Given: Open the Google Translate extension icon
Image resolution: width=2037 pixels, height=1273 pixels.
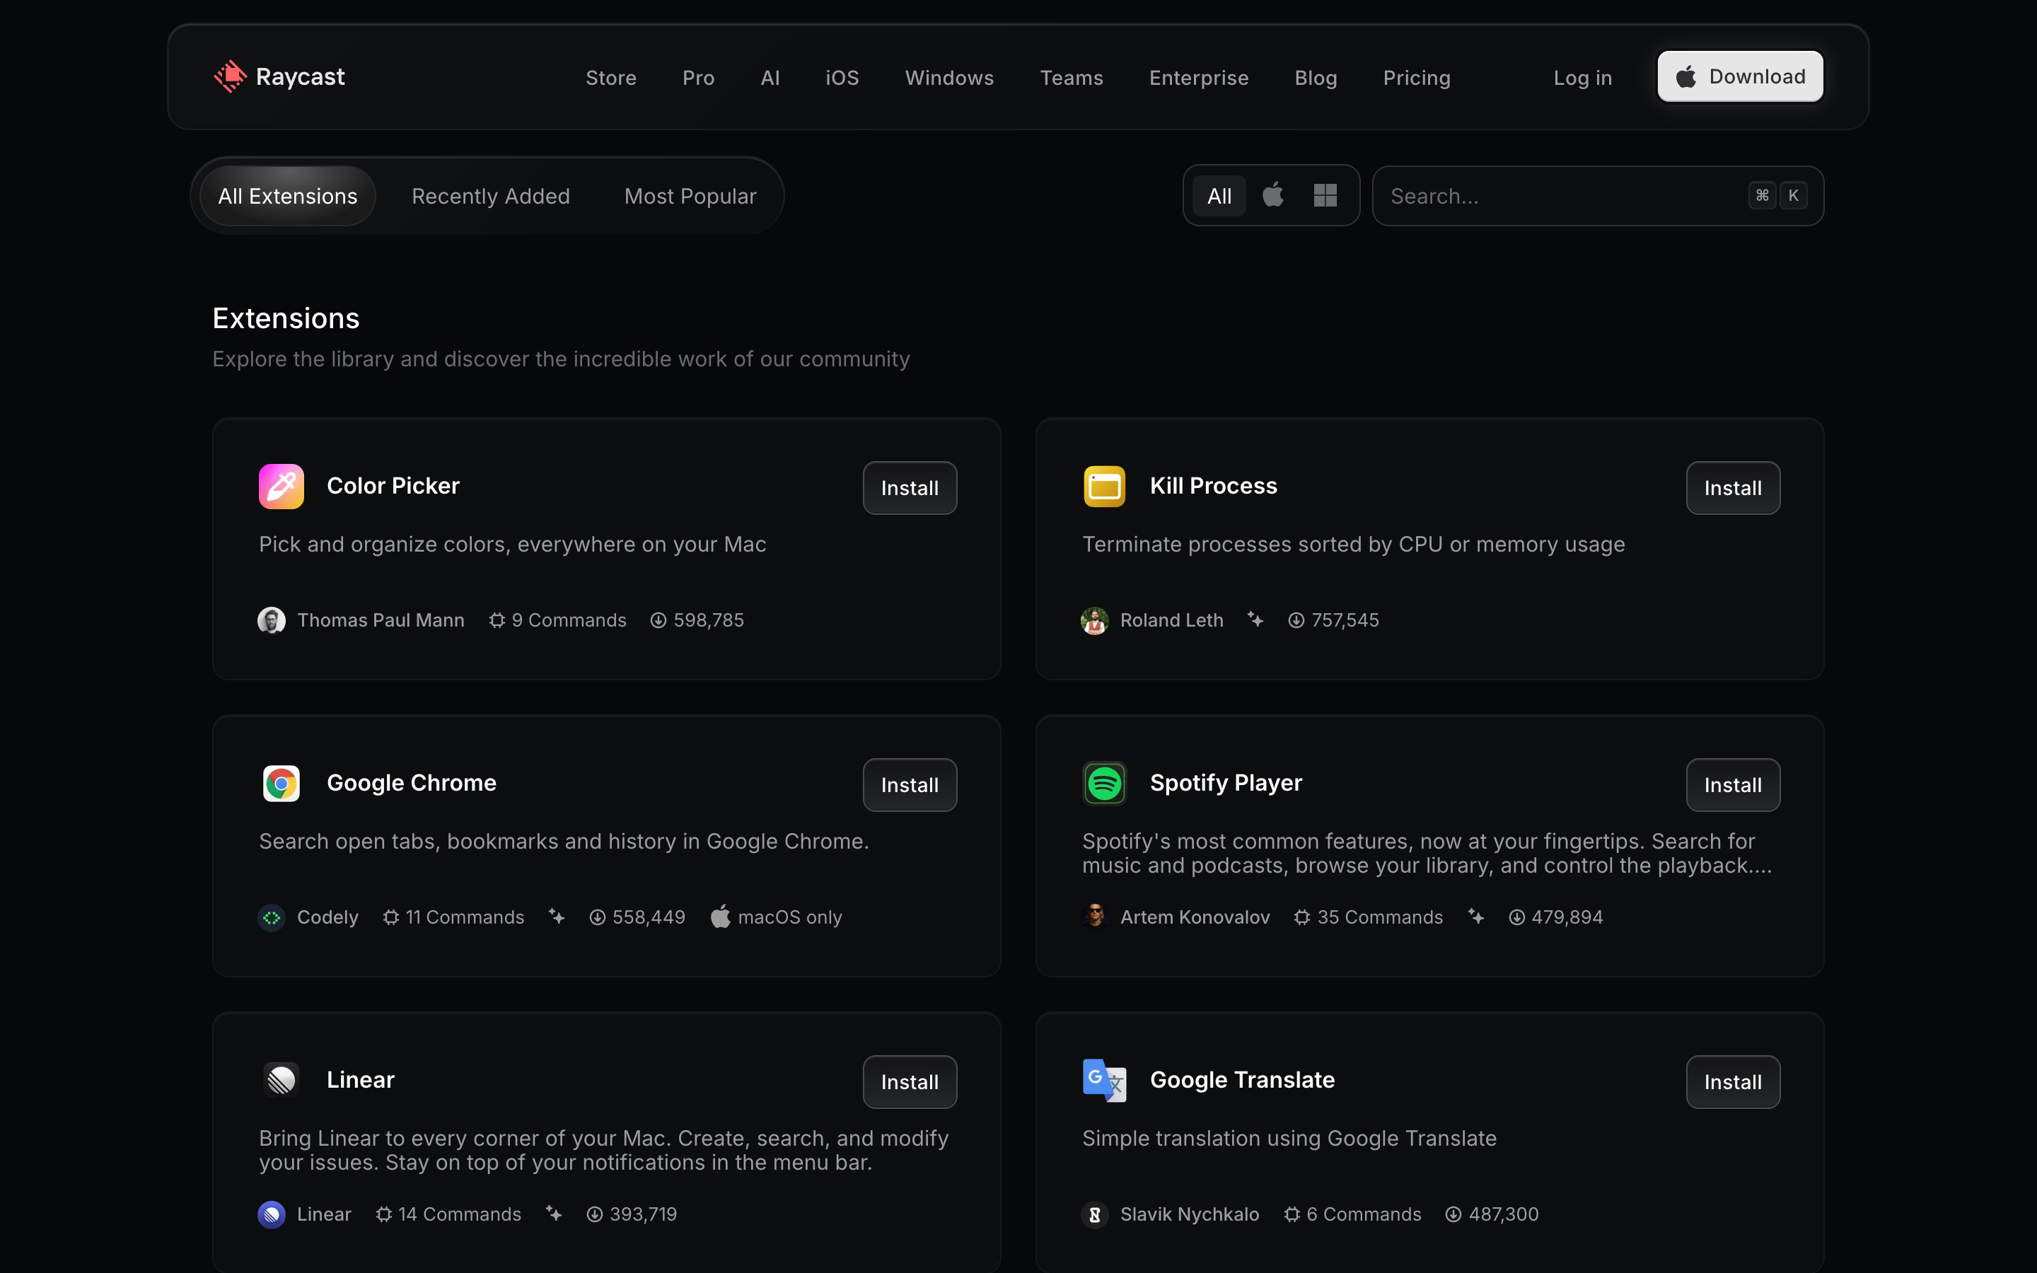Looking at the screenshot, I should (1104, 1080).
